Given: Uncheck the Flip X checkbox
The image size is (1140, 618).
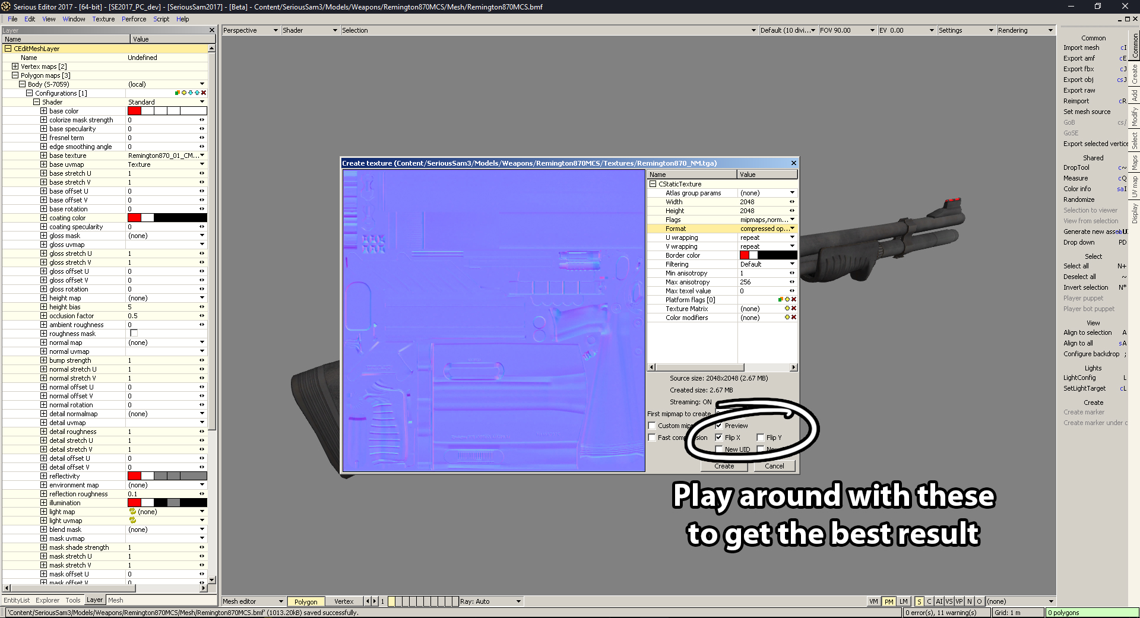Looking at the screenshot, I should point(718,438).
